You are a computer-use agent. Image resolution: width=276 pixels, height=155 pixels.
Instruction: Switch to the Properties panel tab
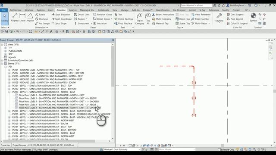point(5,145)
